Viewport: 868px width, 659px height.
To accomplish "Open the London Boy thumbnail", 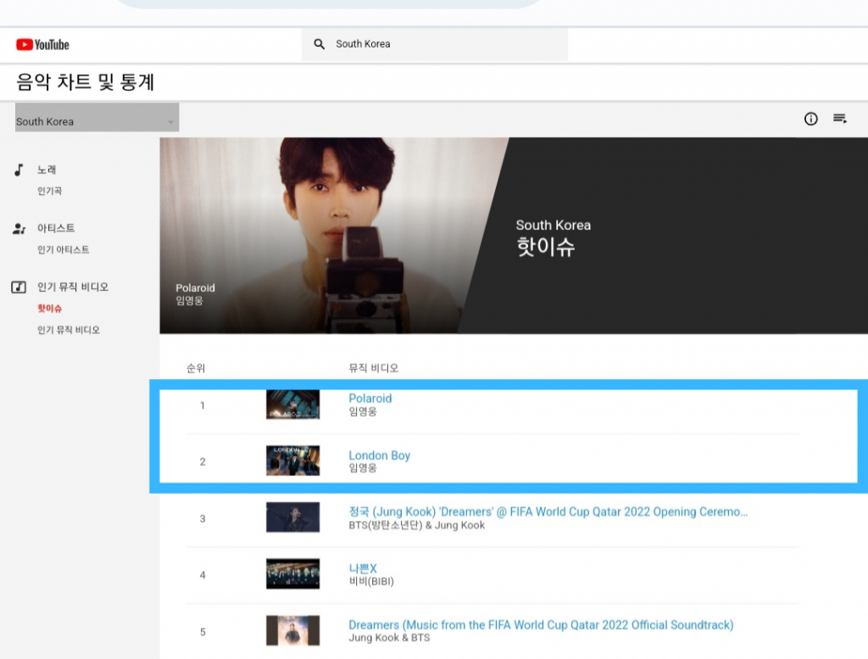I will [292, 461].
